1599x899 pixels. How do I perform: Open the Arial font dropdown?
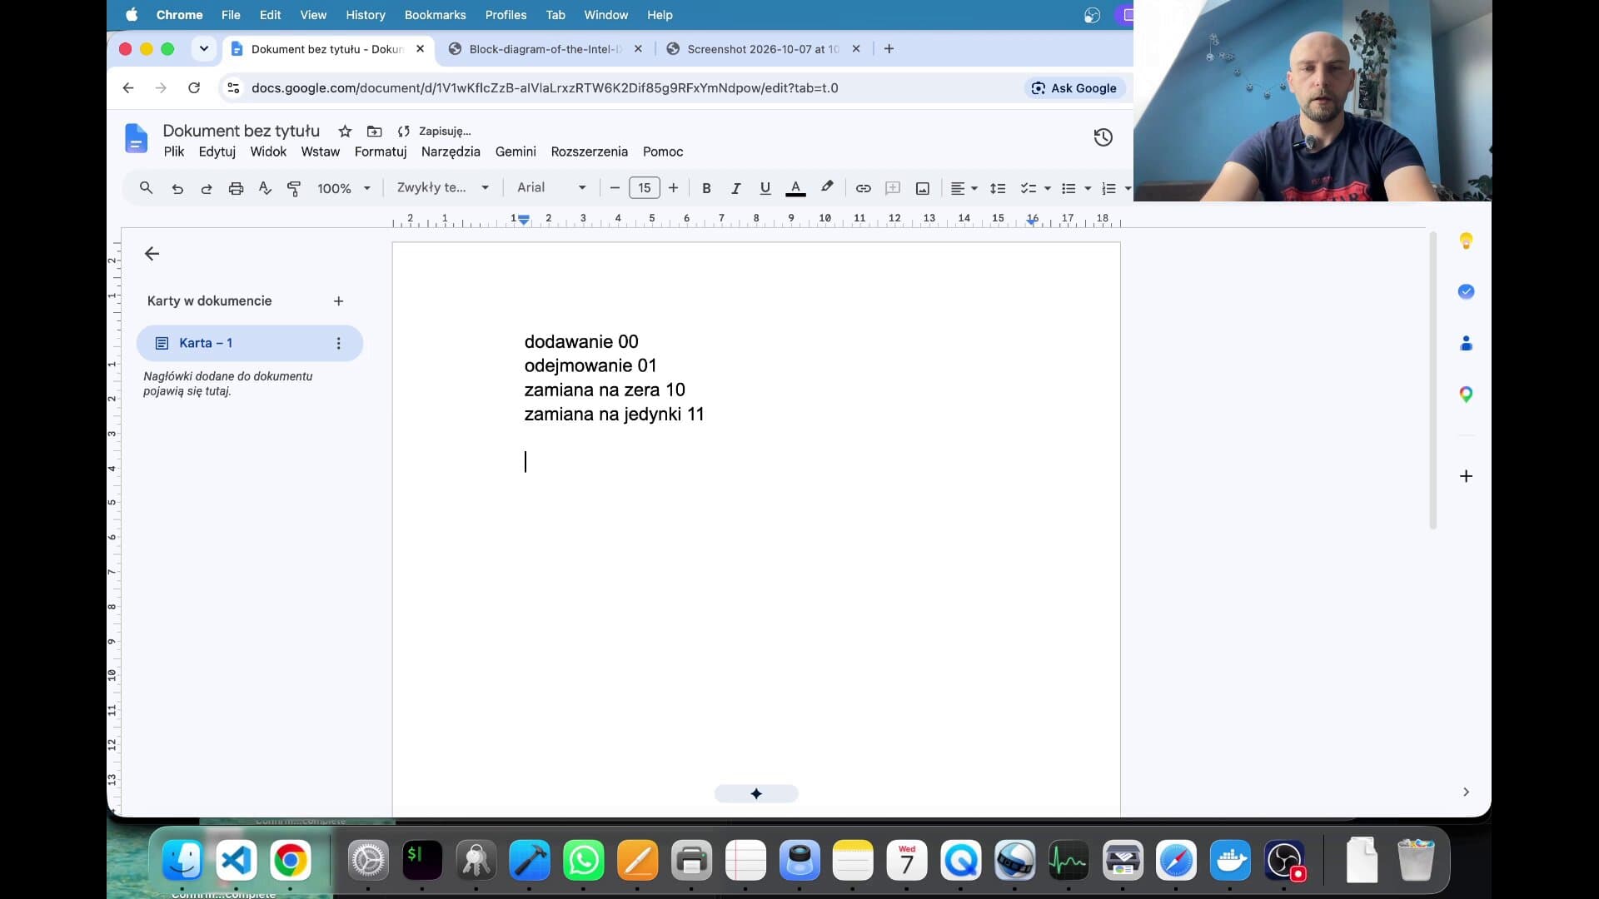point(550,187)
